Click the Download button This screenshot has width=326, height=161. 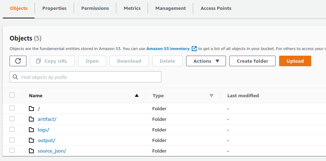[x=129, y=61]
